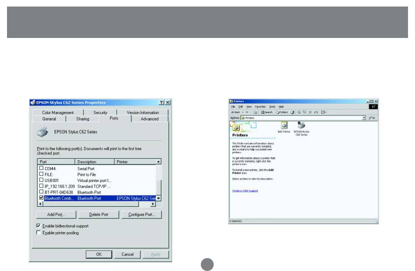Click the port list scroll down arrow
This screenshot has height=271, width=415.
[159, 198]
